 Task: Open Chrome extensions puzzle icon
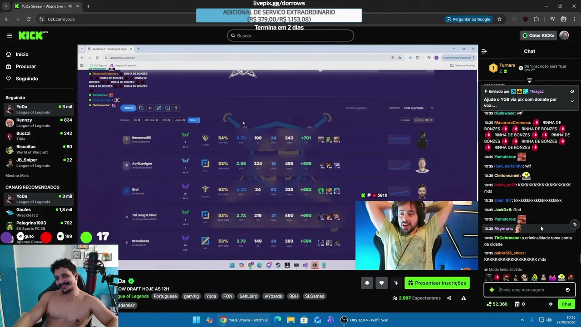point(537,19)
